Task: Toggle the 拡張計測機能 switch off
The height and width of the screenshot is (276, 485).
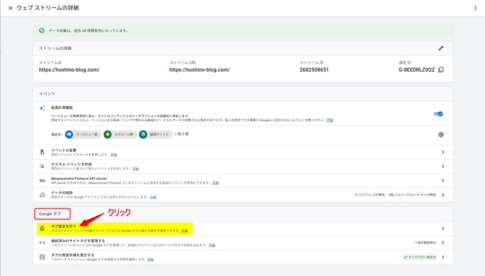Action: 437,114
